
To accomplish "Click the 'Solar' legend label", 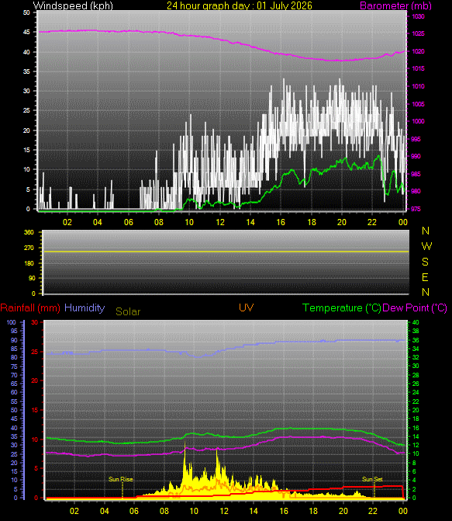I will (128, 311).
